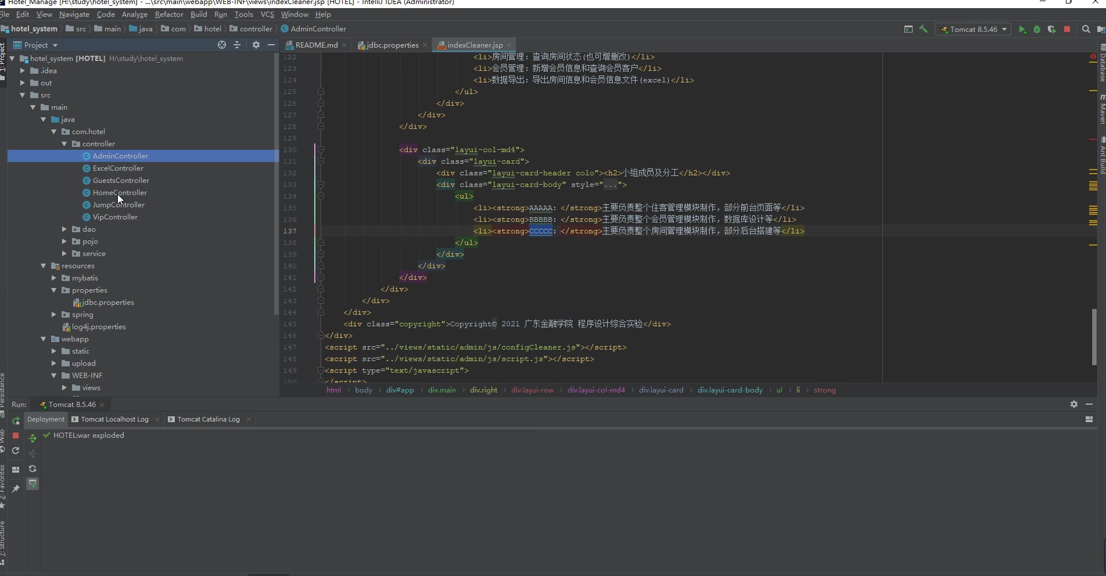Expand the out folder arrow
Viewport: 1106px width, 576px height.
pos(23,83)
